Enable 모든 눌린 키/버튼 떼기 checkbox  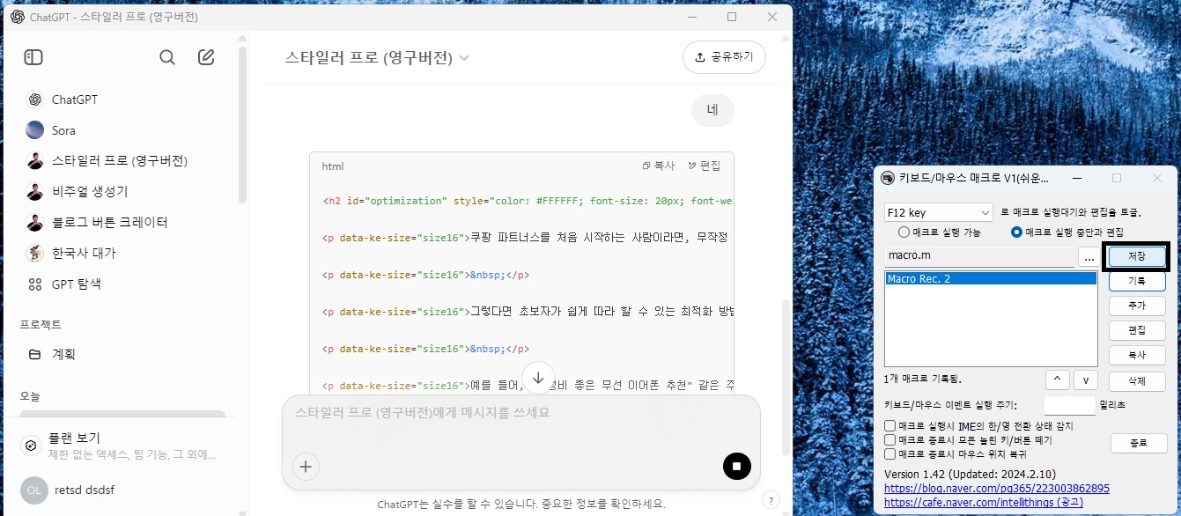[x=890, y=439]
